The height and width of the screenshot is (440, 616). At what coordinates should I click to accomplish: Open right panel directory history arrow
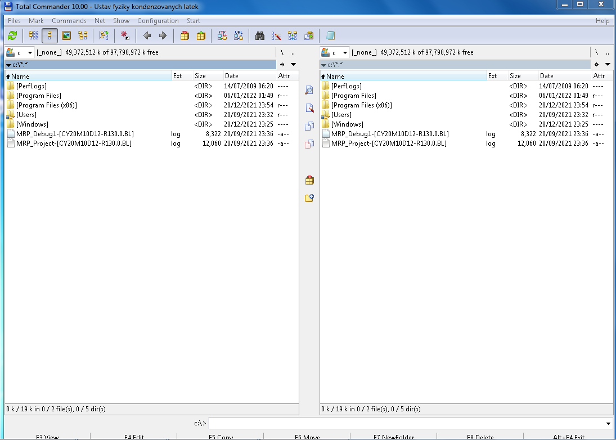[x=608, y=65]
